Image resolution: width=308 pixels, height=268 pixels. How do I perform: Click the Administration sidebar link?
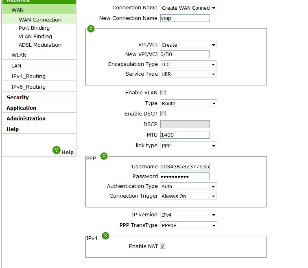tap(26, 119)
